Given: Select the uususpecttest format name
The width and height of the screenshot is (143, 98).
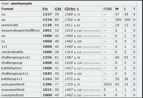Looking at the screenshot, I should 13,84.
